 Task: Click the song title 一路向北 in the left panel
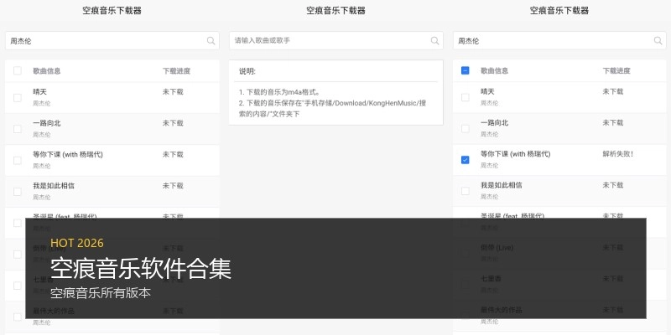(47, 123)
